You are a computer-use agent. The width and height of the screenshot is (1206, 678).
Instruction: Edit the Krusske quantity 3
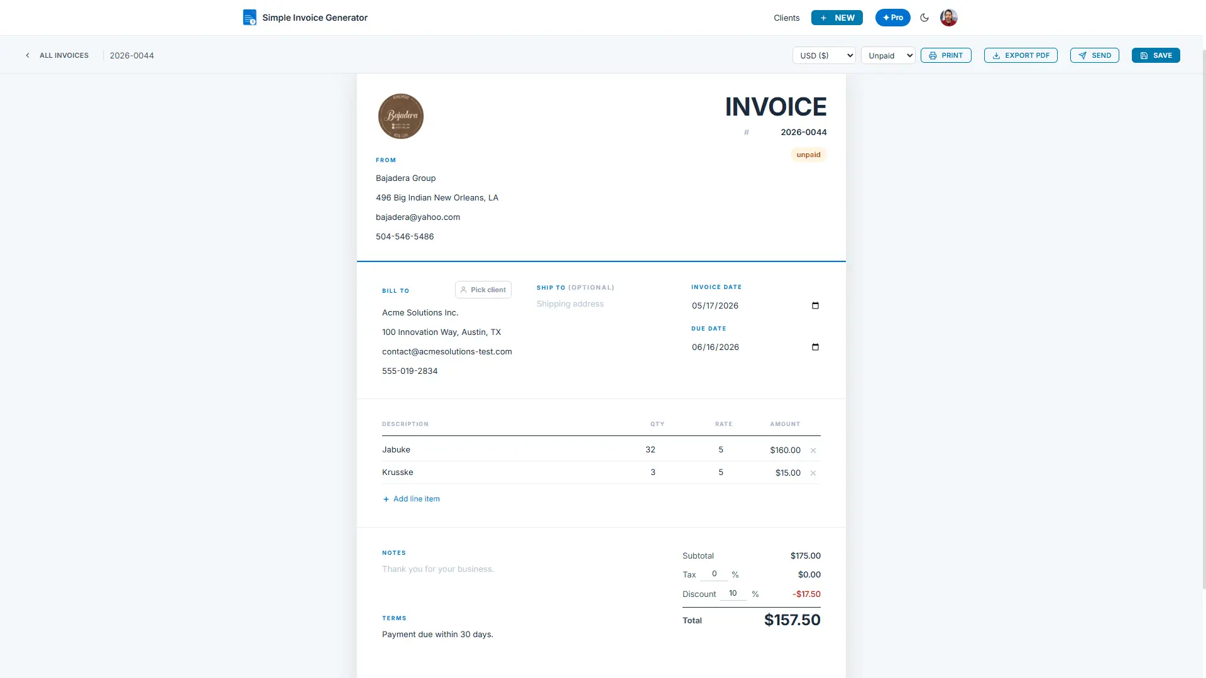pyautogui.click(x=652, y=473)
